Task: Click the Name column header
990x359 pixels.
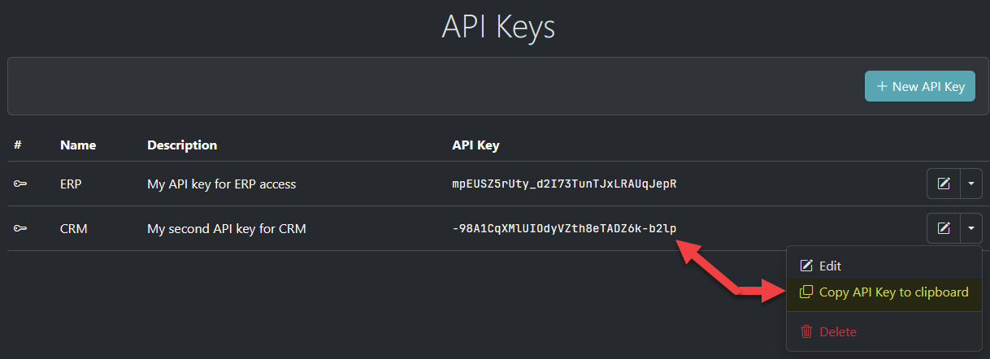Action: point(78,145)
